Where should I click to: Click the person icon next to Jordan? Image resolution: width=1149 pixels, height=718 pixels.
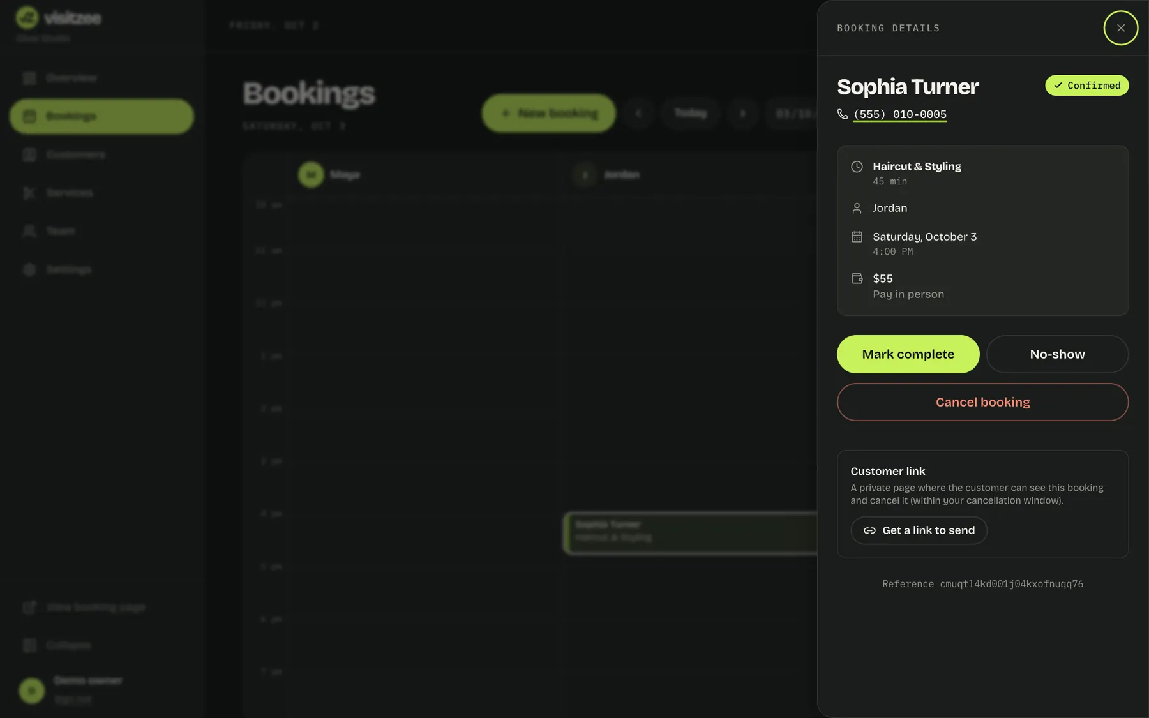(857, 208)
